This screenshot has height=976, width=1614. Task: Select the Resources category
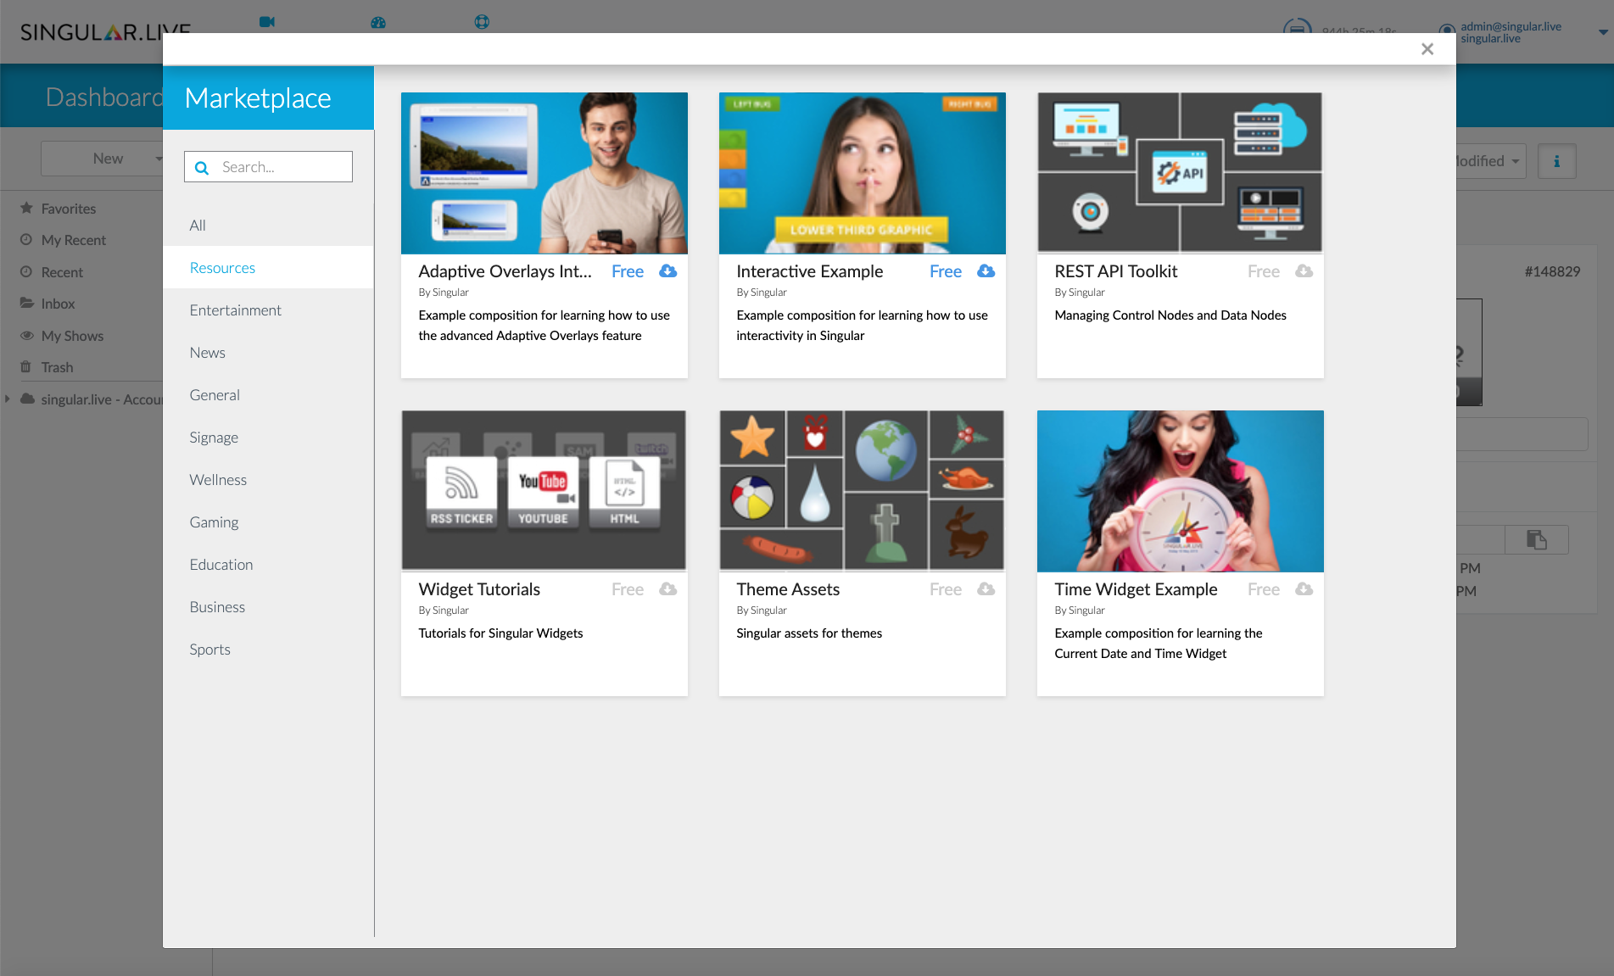tap(268, 267)
